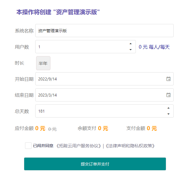The height and width of the screenshot is (186, 195).
Task: Click the 应付金额 0 元 amount
Action: (x=40, y=128)
